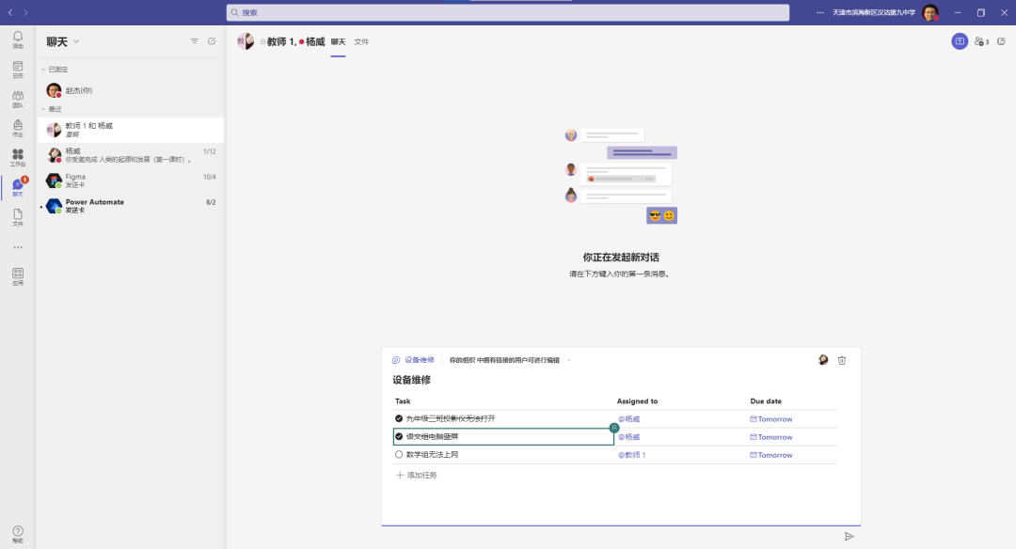The width and height of the screenshot is (1016, 549).
Task: Click the 搜索 search bar at the top
Action: [x=508, y=11]
